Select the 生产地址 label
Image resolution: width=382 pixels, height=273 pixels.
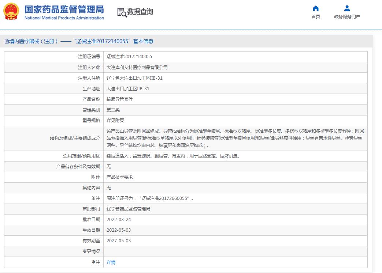point(91,89)
